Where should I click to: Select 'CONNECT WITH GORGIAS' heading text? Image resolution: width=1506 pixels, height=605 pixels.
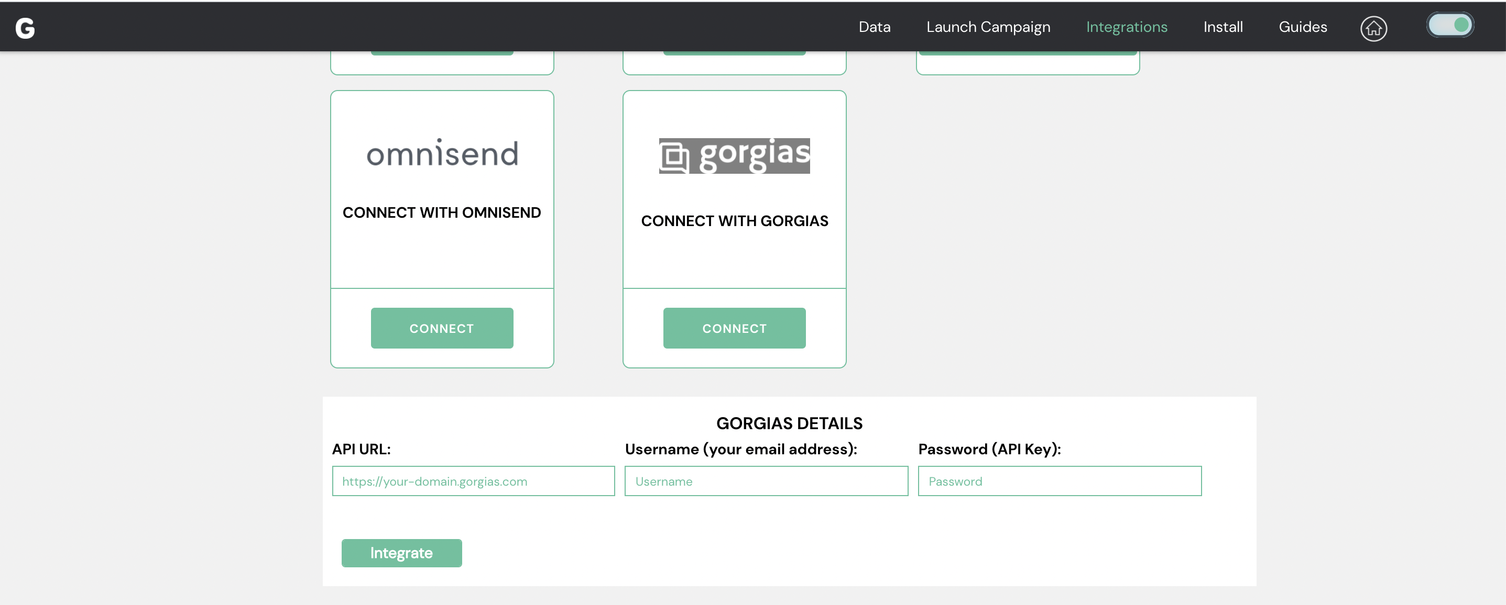(x=734, y=221)
